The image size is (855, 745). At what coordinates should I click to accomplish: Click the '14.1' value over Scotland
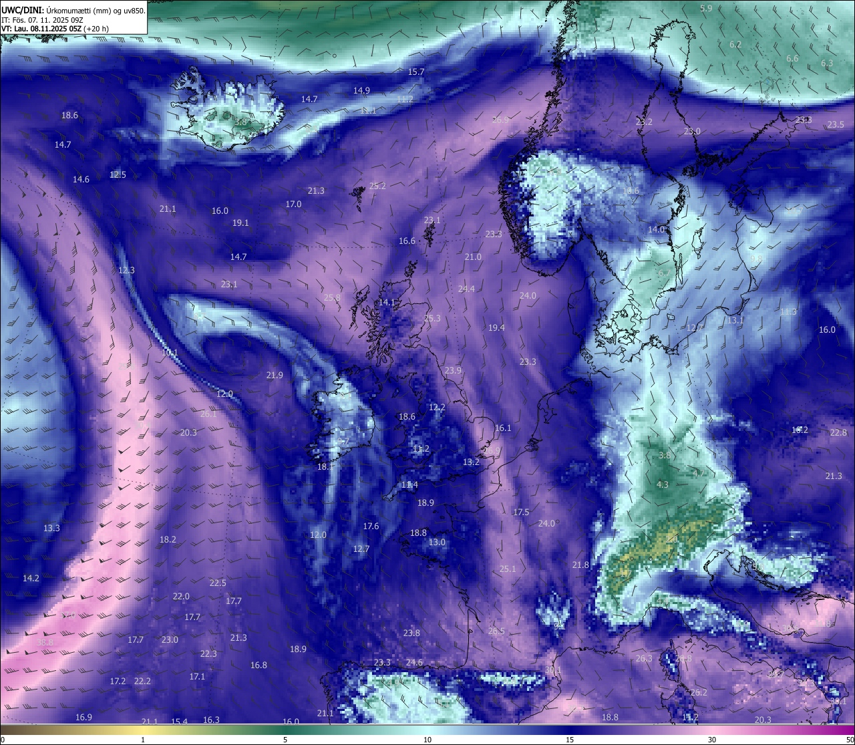point(387,302)
